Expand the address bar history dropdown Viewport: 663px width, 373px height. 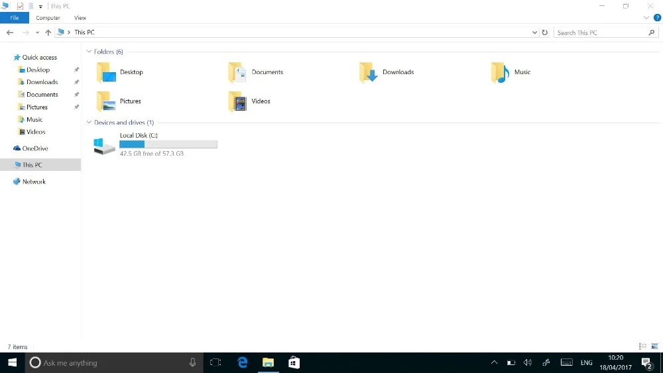534,32
